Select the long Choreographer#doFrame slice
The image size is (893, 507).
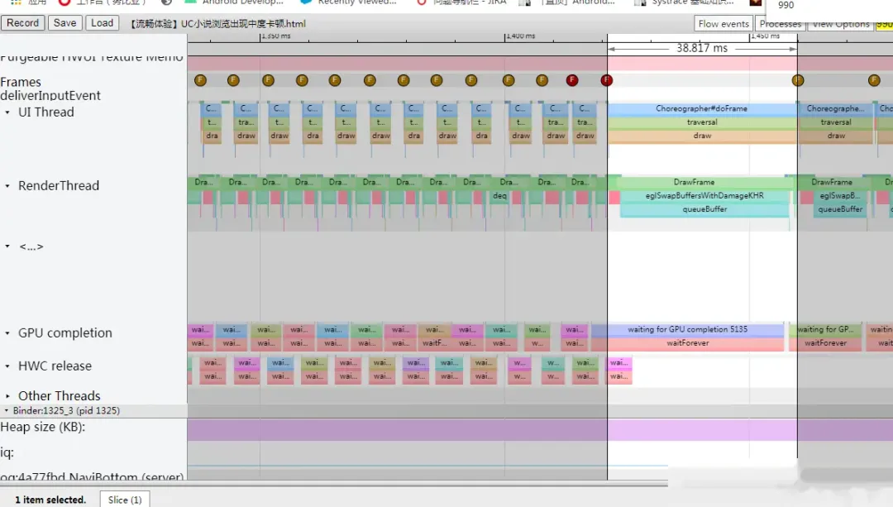702,108
